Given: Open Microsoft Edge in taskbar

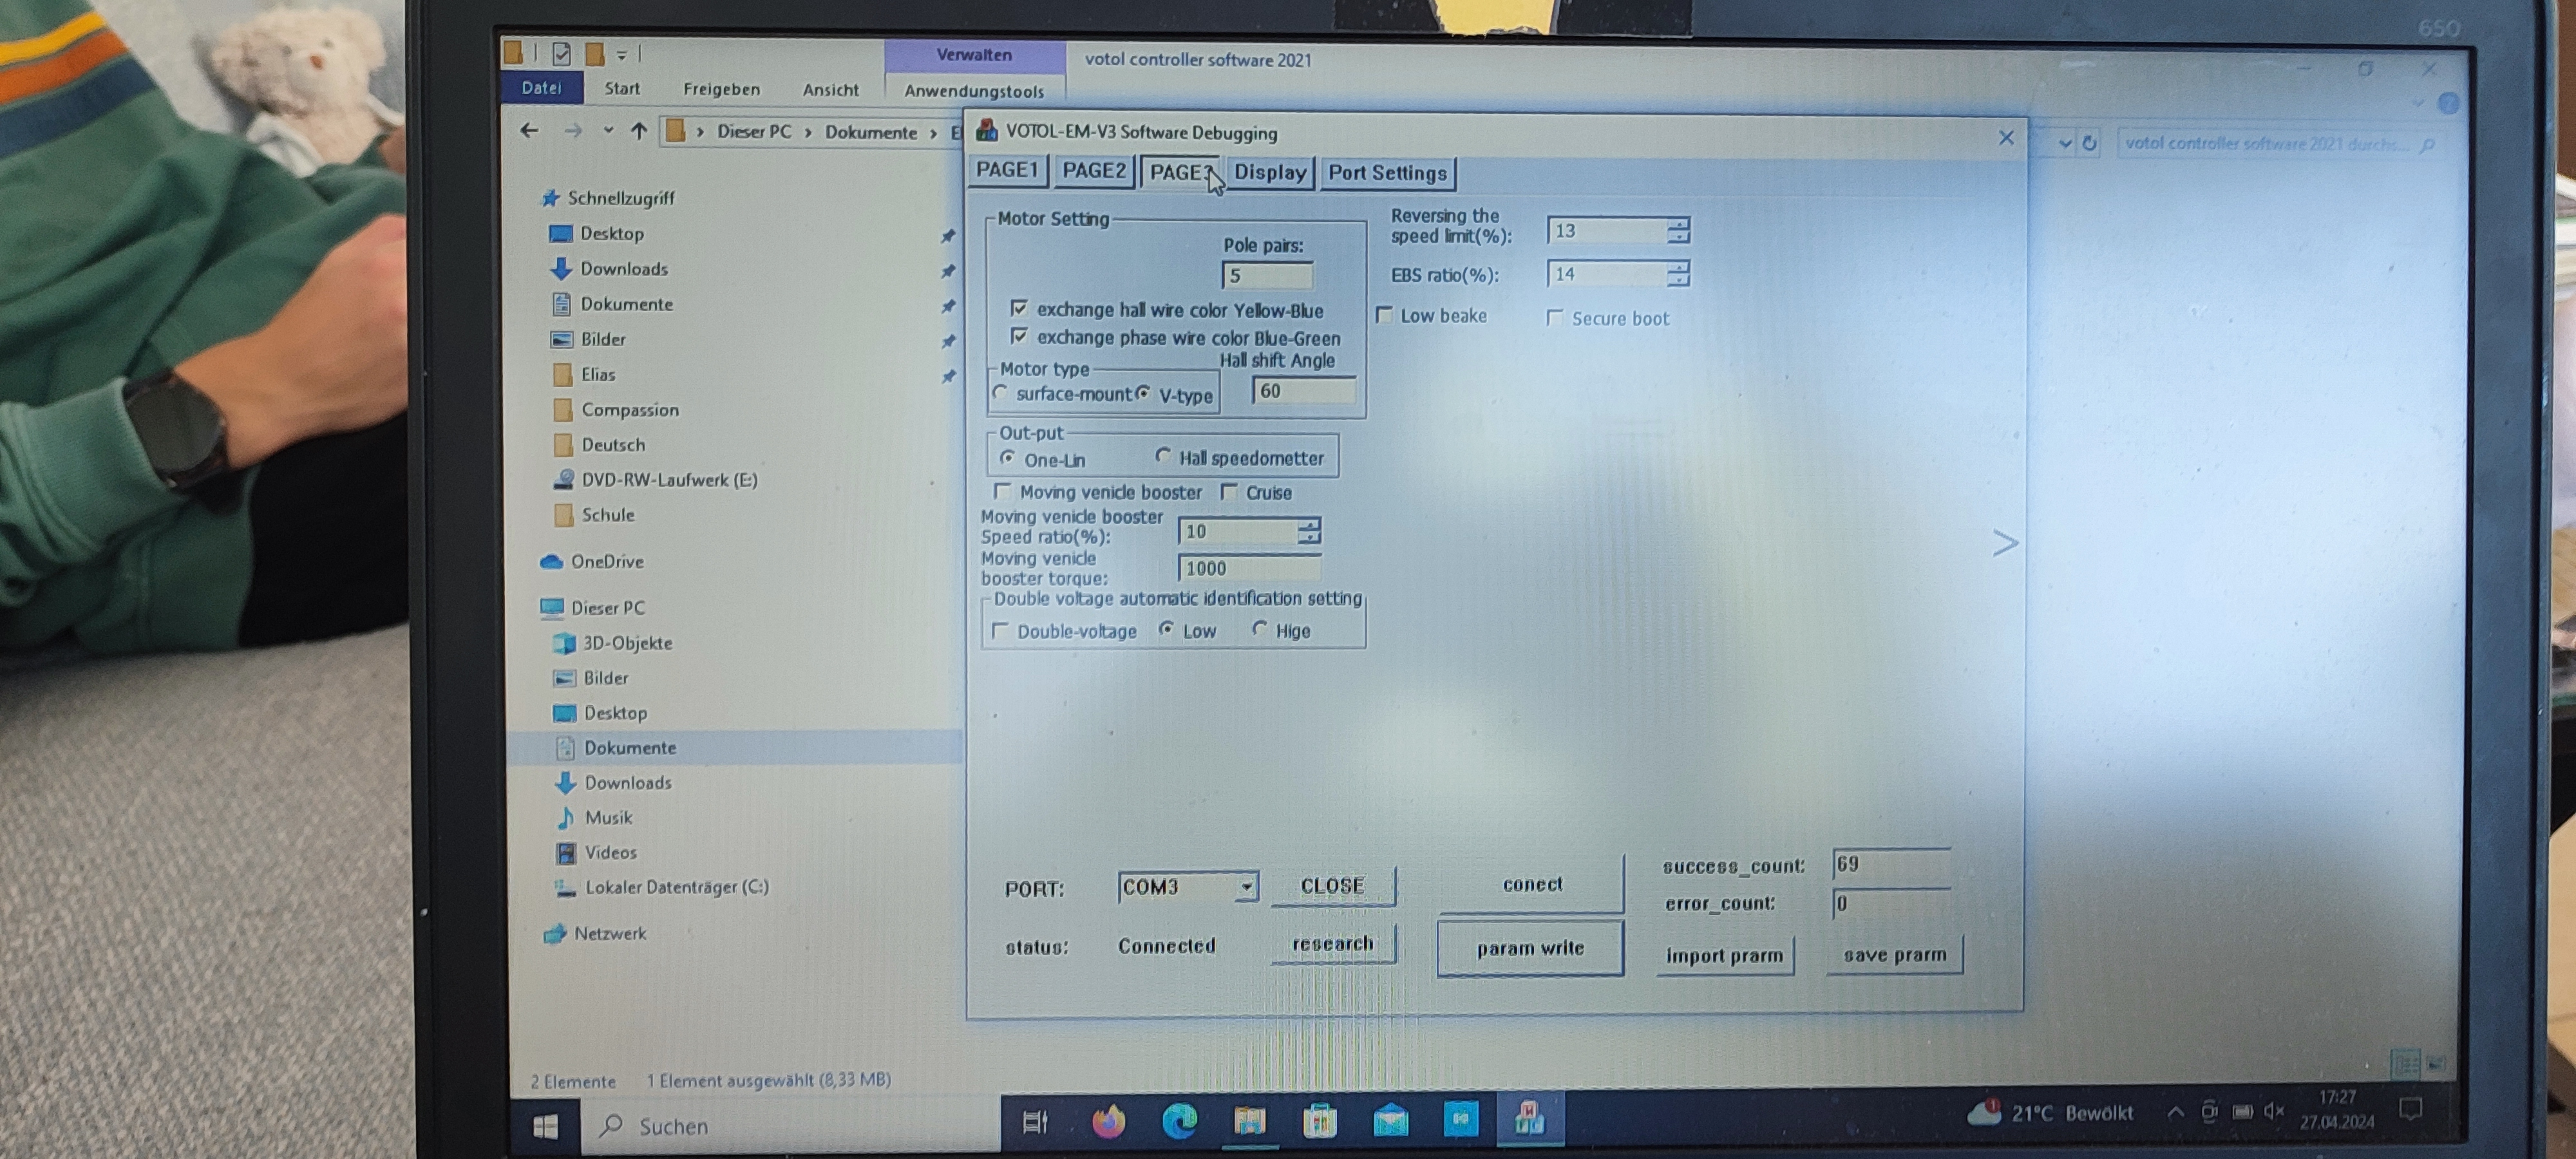Looking at the screenshot, I should click(x=1179, y=1122).
